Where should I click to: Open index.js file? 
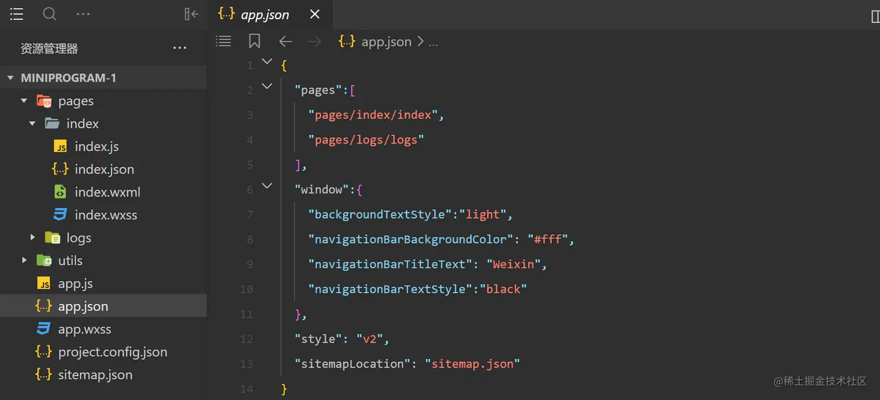[x=97, y=147]
